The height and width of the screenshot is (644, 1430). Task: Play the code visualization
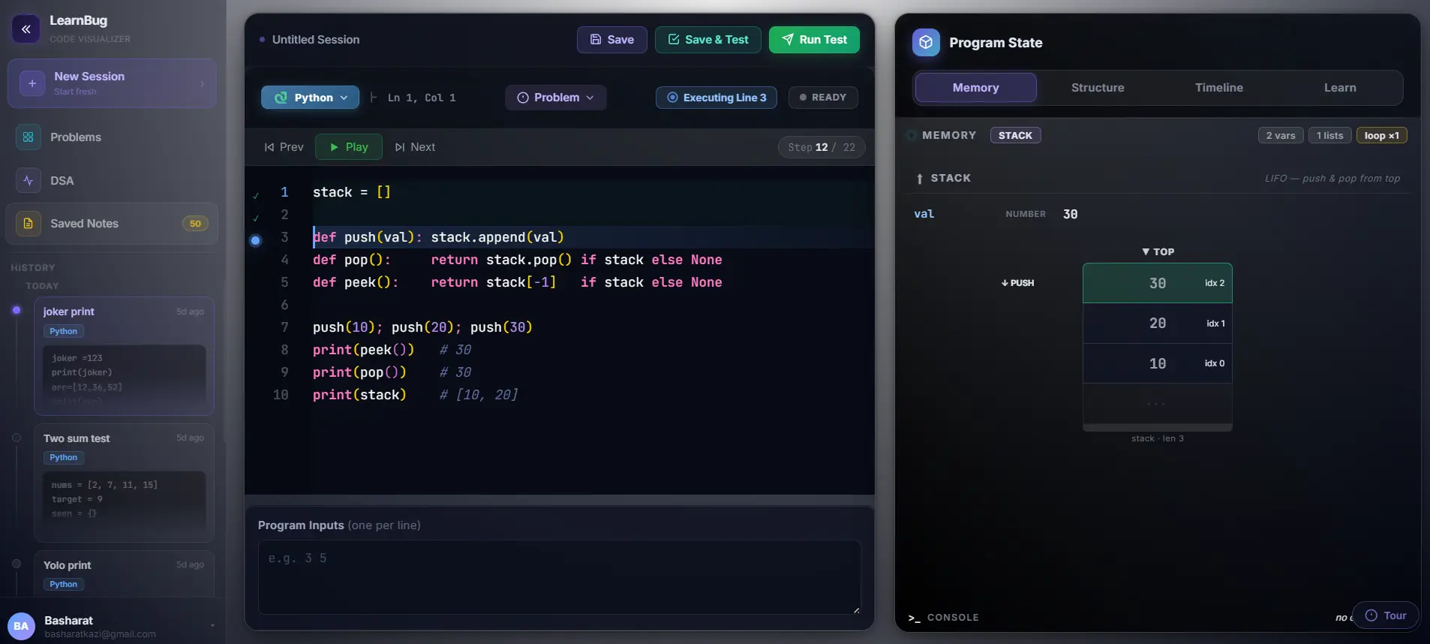pos(349,147)
